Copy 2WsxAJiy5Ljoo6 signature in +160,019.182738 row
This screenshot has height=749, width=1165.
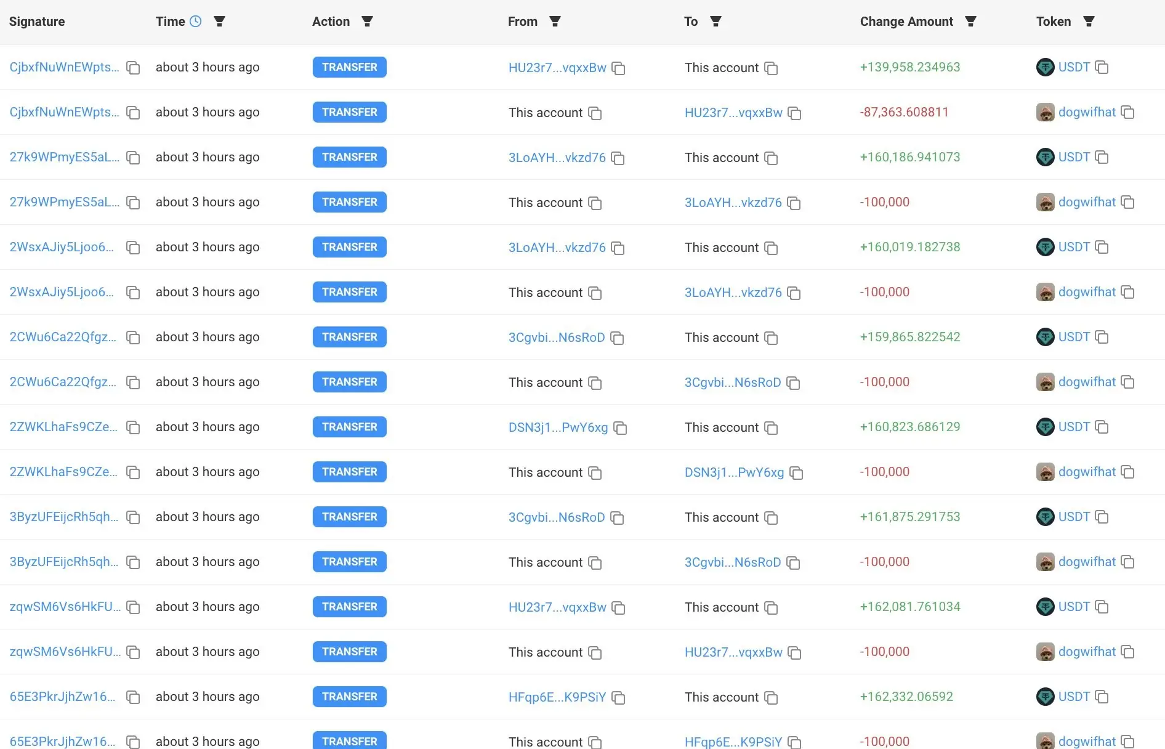point(133,248)
